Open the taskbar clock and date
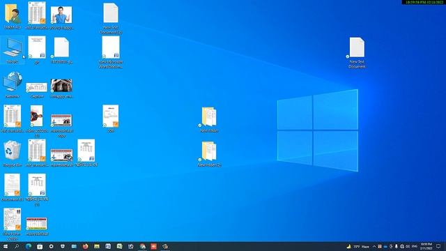Screen dimensions: 446x251 tap(426, 246)
